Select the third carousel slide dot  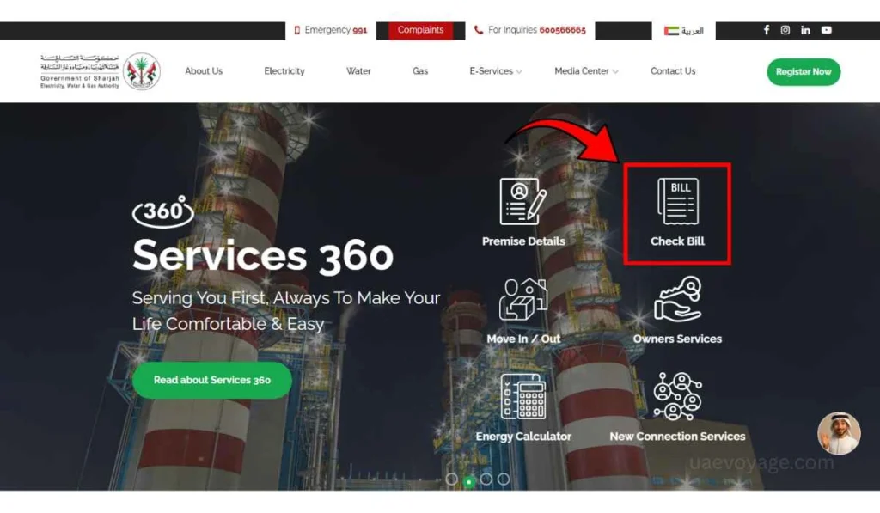click(x=486, y=479)
